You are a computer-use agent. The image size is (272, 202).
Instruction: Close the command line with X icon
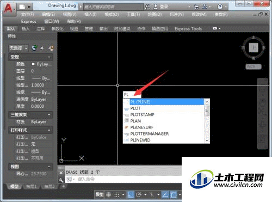pyautogui.click(x=61, y=173)
